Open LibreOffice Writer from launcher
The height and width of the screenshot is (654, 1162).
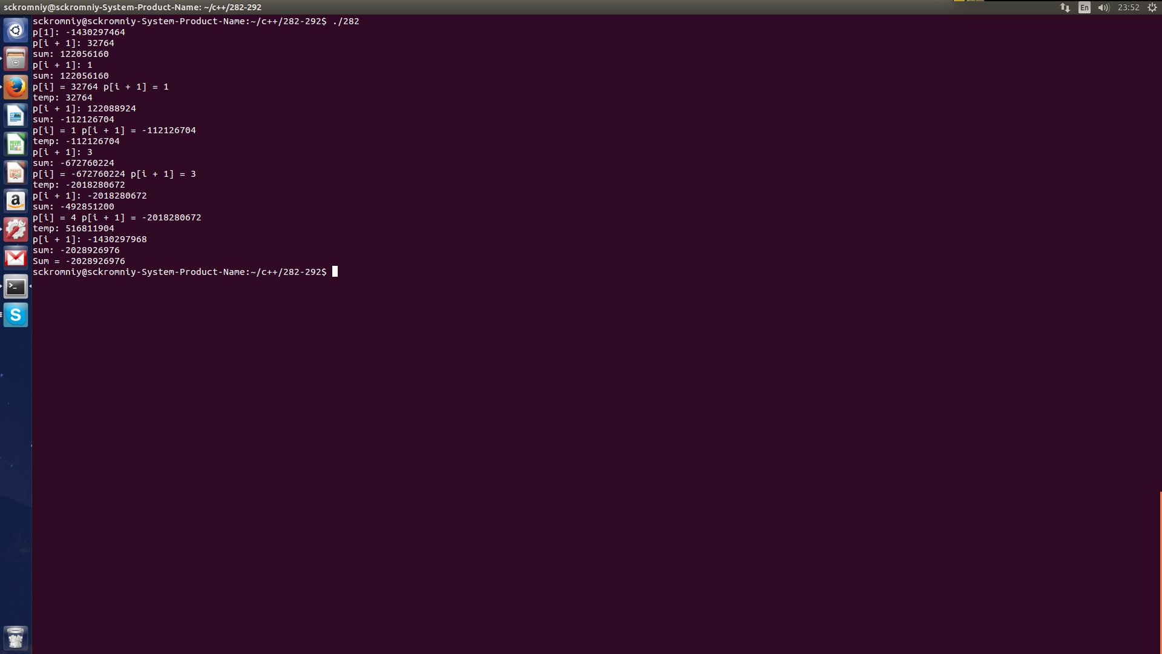(16, 115)
